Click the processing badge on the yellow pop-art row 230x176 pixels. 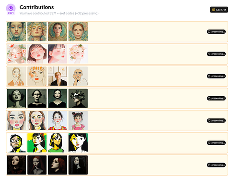pyautogui.click(x=216, y=143)
